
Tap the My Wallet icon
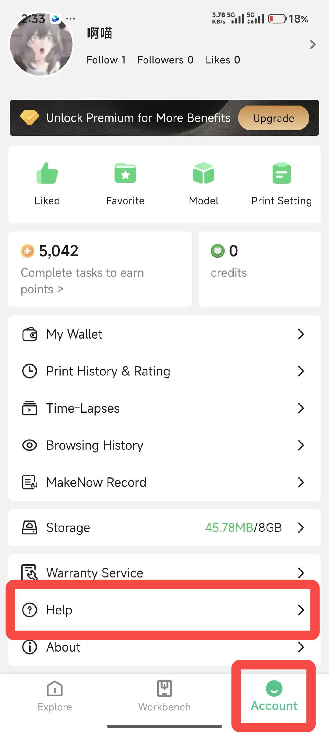30,334
